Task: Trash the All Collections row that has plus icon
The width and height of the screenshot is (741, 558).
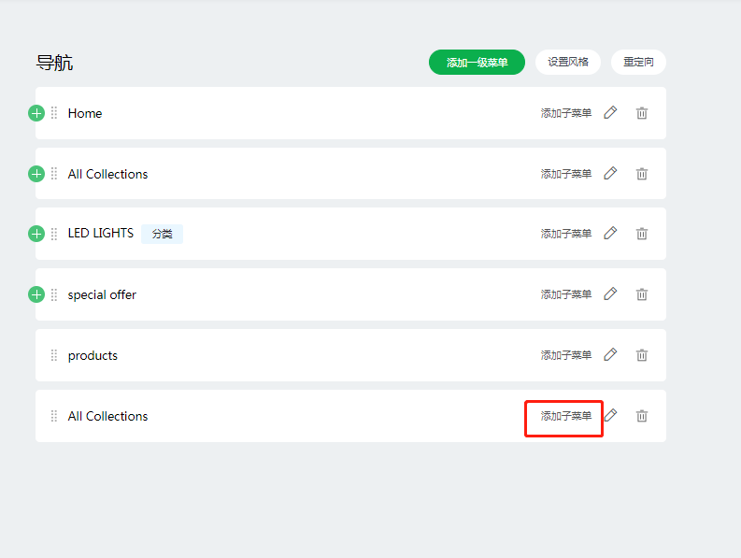Action: click(641, 174)
